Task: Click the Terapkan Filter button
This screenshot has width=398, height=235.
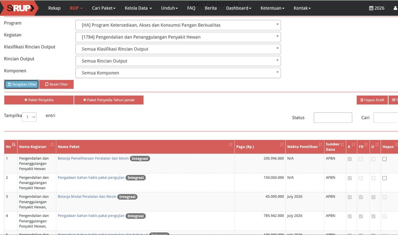Action: (22, 84)
